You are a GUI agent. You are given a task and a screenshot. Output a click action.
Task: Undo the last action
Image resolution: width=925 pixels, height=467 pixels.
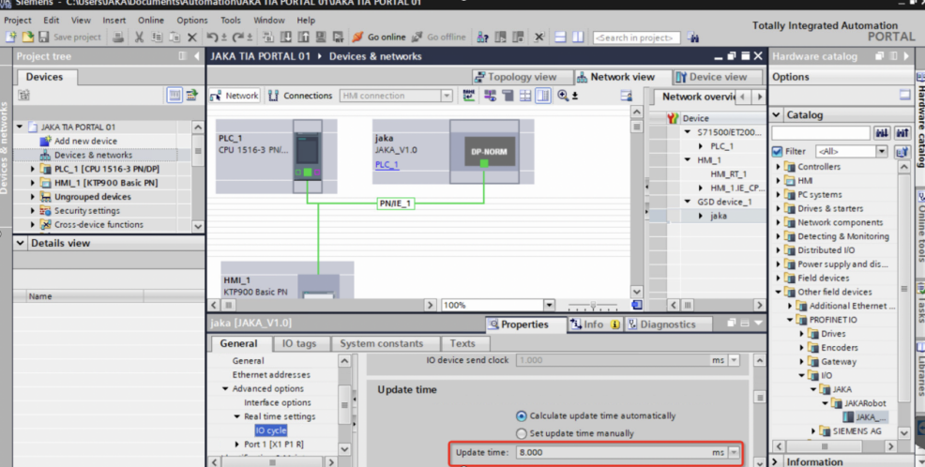[212, 37]
